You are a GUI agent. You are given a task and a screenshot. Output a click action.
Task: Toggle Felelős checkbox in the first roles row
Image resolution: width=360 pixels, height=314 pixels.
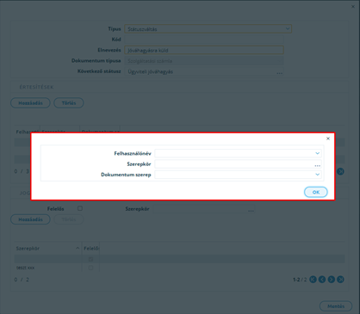[90, 259]
